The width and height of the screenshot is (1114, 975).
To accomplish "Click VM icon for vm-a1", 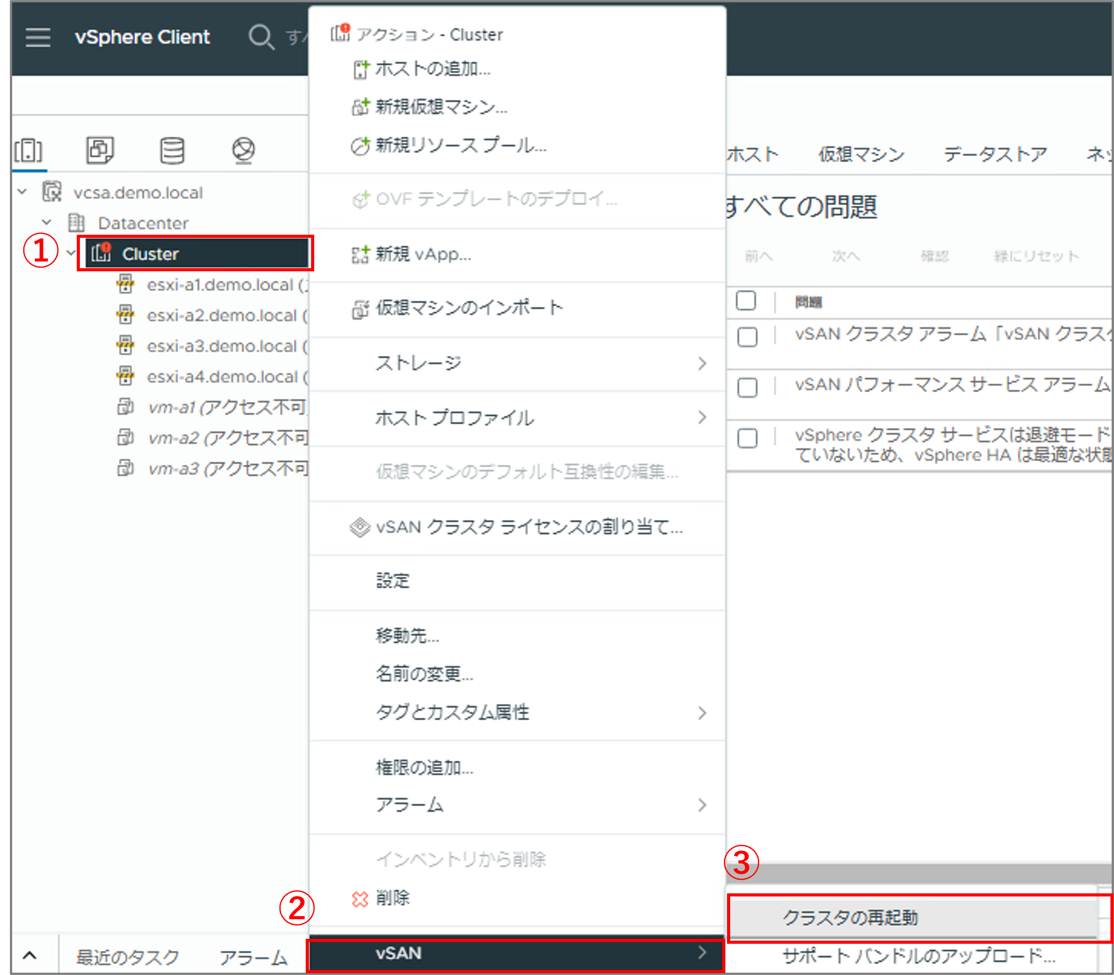I will click(126, 407).
